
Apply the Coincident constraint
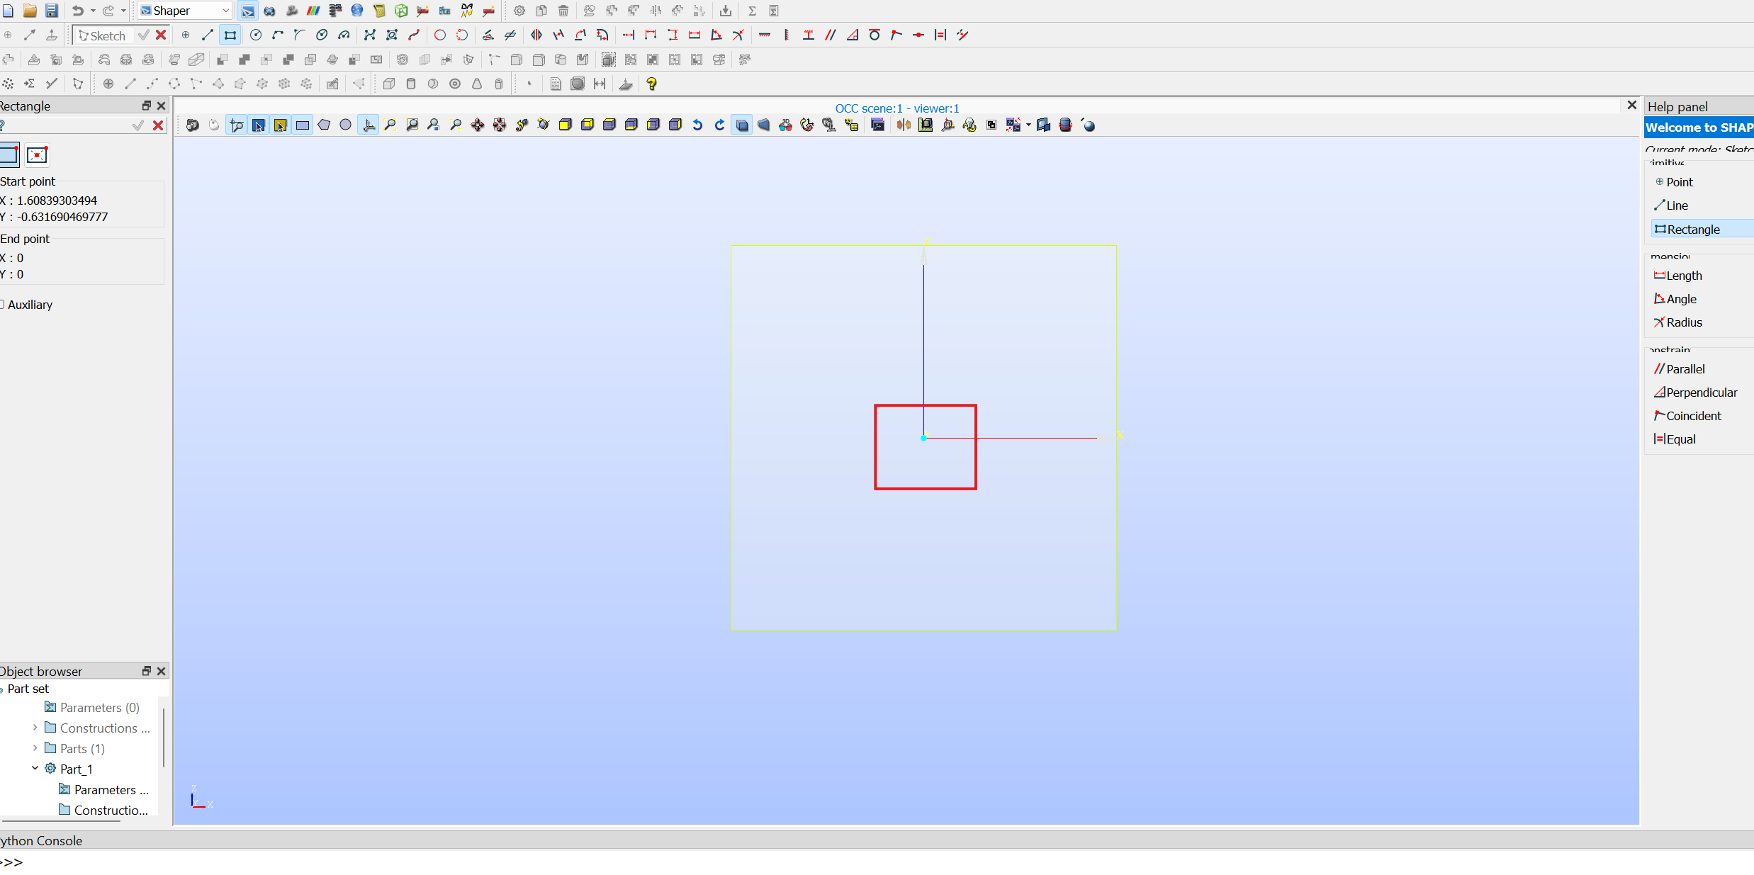click(1689, 415)
